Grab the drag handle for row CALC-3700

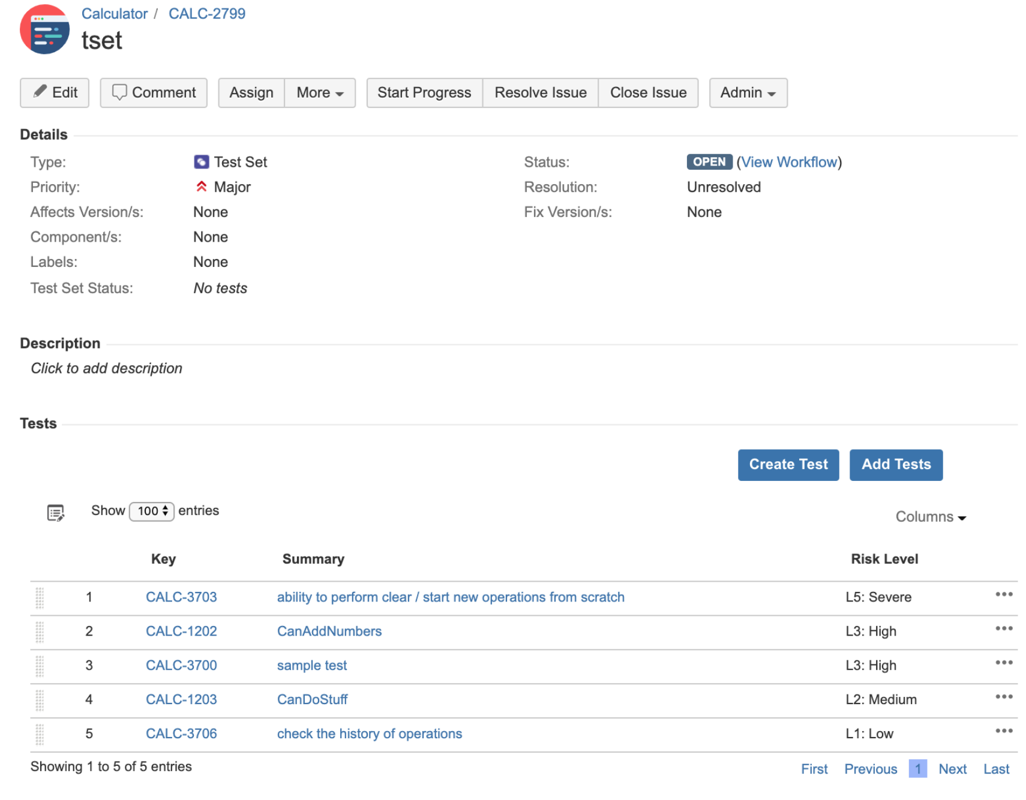[40, 666]
